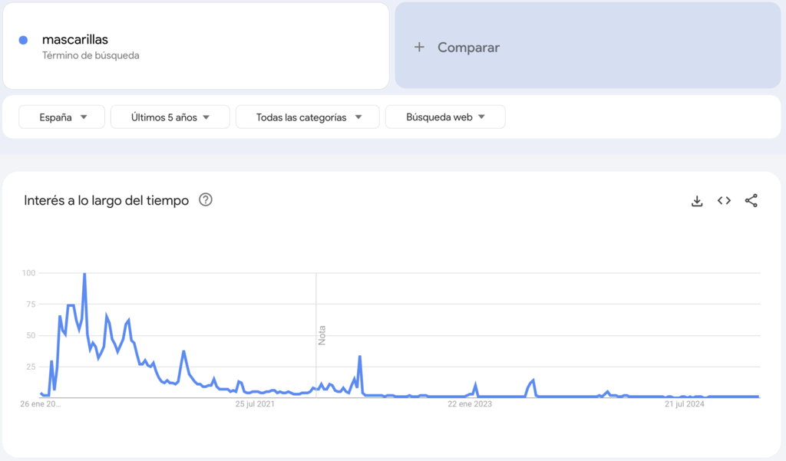Open the Todas las categorías dropdown

pyautogui.click(x=307, y=117)
